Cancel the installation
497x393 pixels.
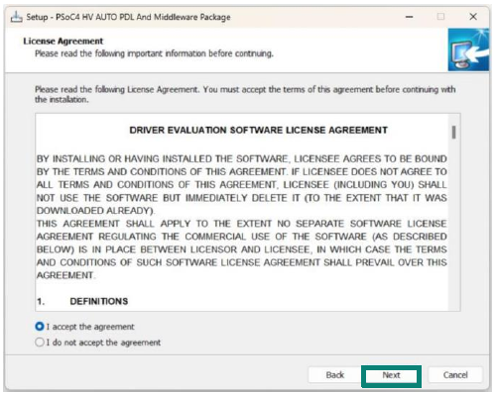tap(455, 375)
